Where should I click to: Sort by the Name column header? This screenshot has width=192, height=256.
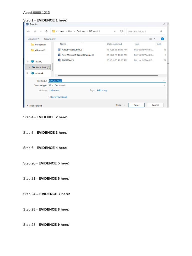click(x=63, y=44)
